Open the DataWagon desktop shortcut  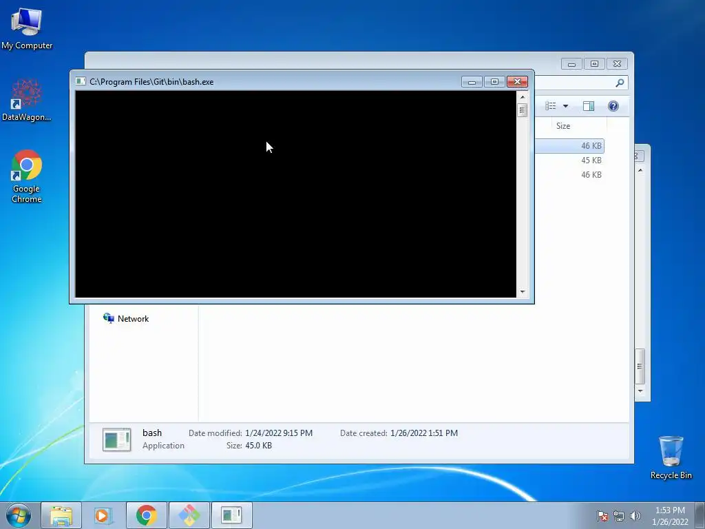[27, 100]
